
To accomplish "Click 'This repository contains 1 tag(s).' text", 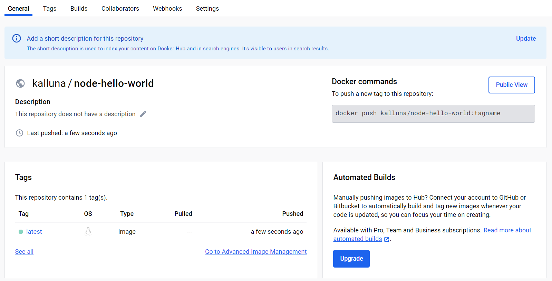I will [x=61, y=198].
